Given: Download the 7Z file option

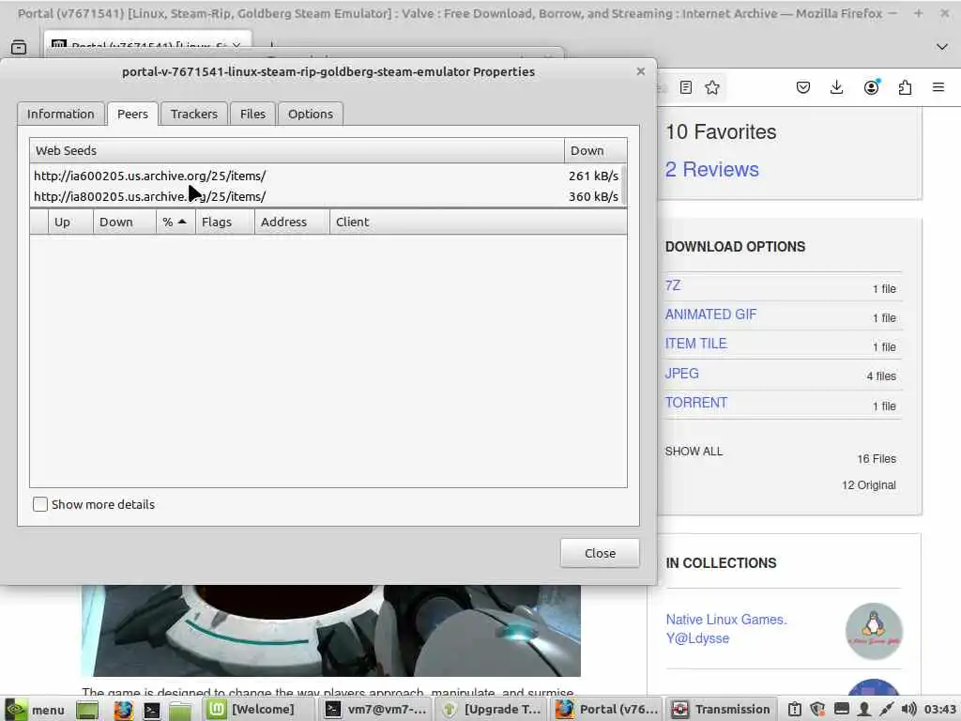Looking at the screenshot, I should coord(672,285).
